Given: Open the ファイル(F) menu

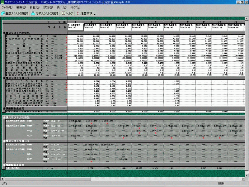Looking at the screenshot, I should pos(7,7).
